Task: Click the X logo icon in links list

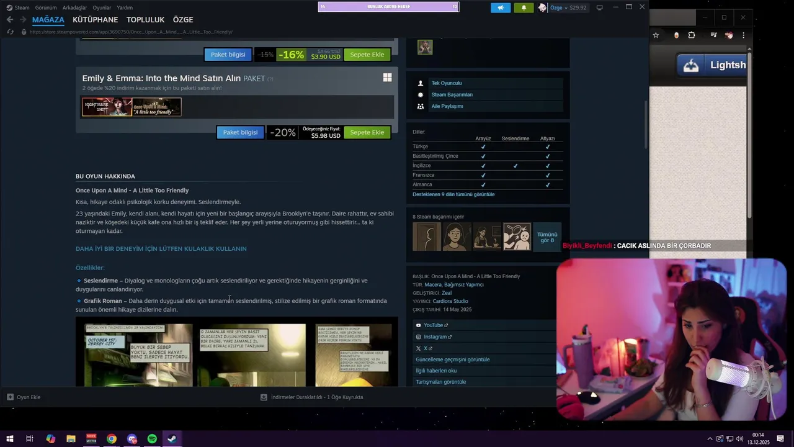Action: coord(419,348)
